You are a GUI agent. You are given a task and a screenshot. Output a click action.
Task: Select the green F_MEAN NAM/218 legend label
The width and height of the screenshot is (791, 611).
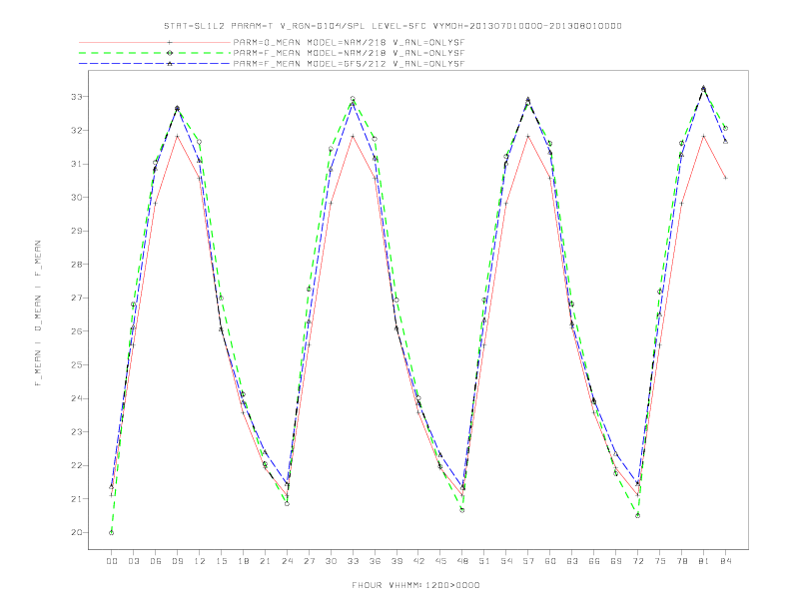tap(349, 53)
